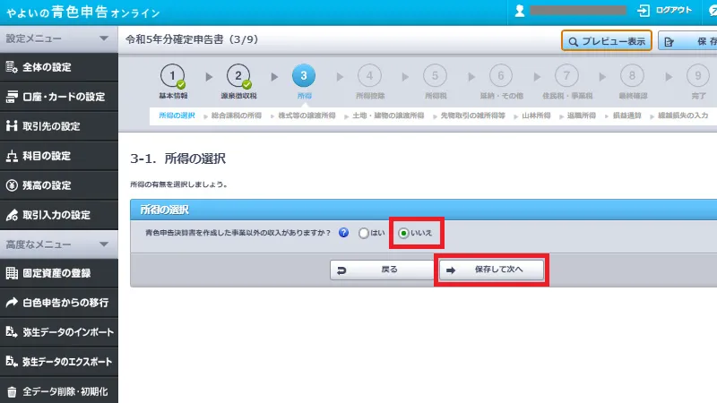Open 口座・カードの設定 menu item
Image resolution: width=717 pixels, height=403 pixels.
pyautogui.click(x=58, y=97)
